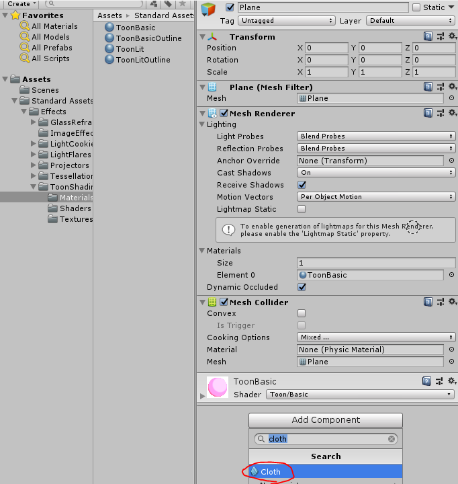Viewport: 458px width, 484px height.
Task: Open ToonBasic material gear menu
Action: click(x=452, y=381)
